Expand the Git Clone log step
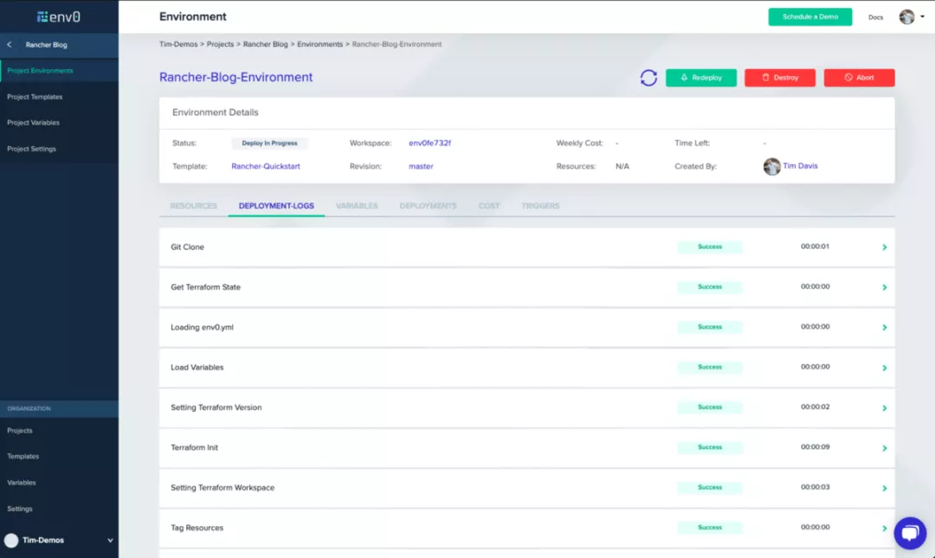Image resolution: width=935 pixels, height=558 pixels. (884, 247)
